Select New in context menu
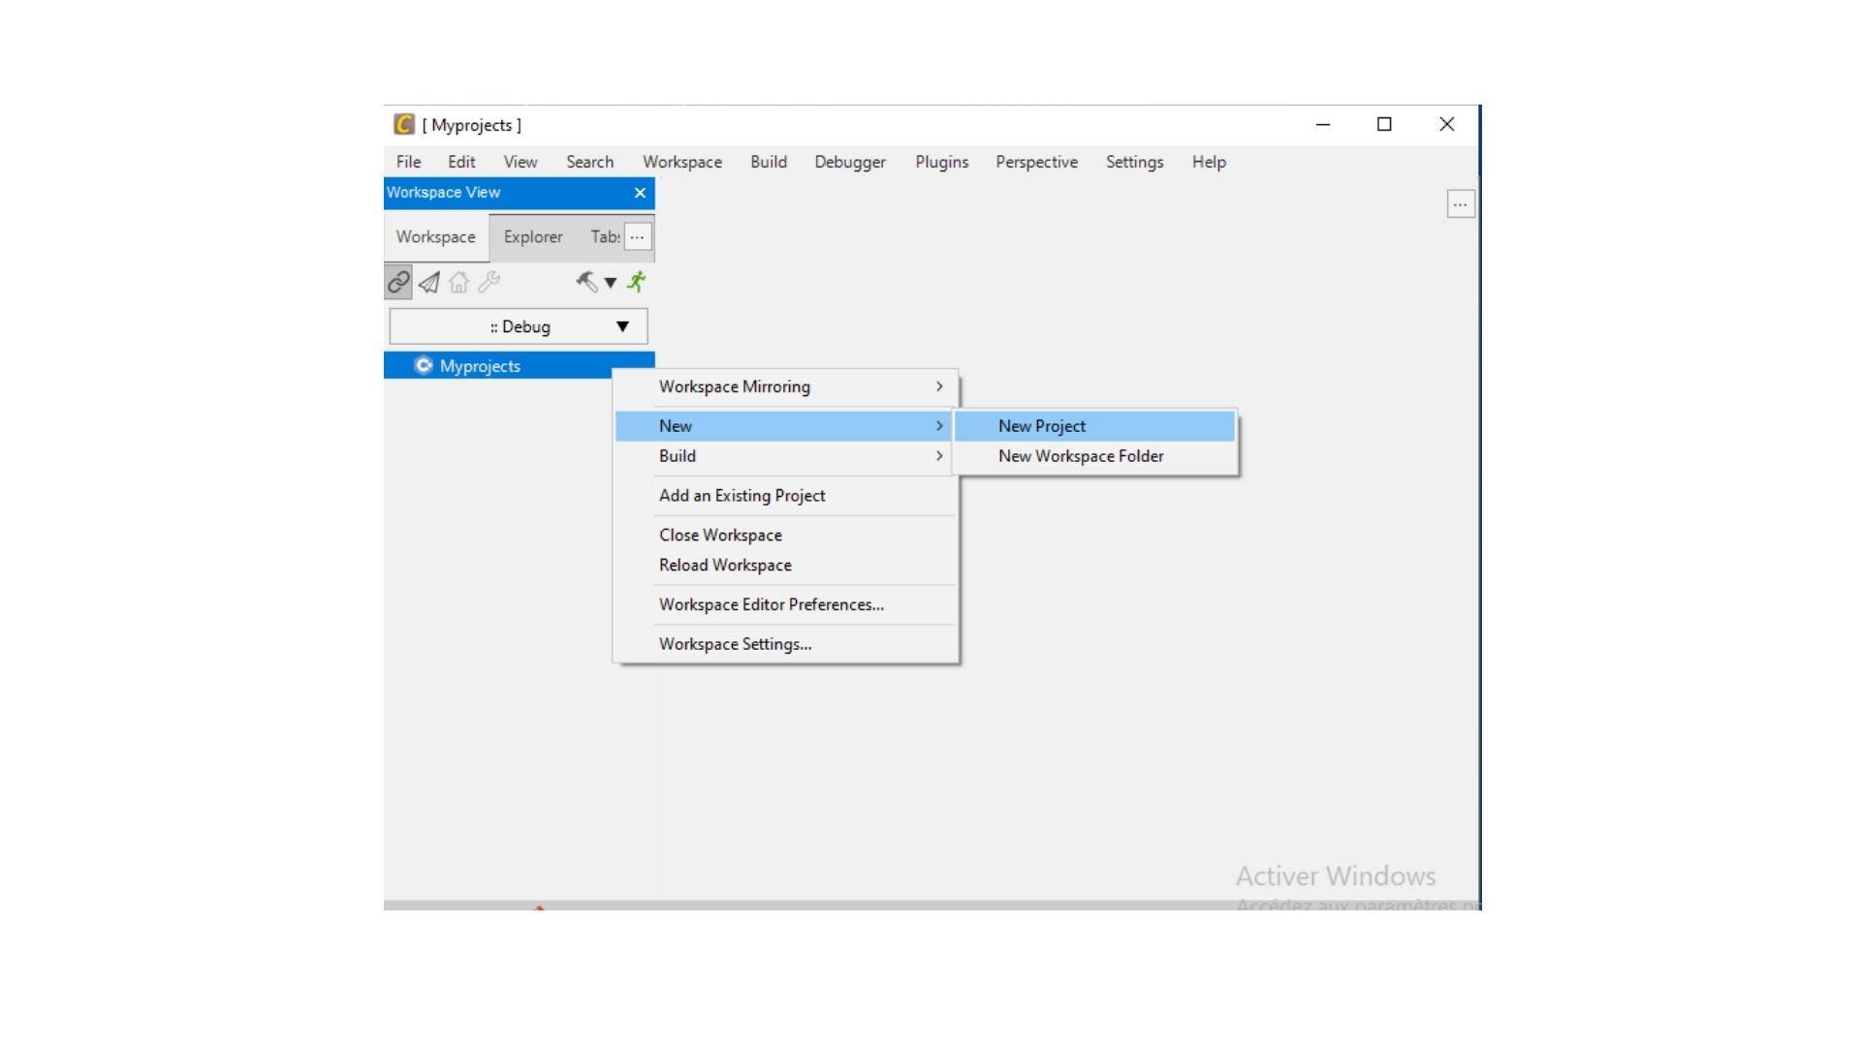Viewport: 1861px width, 1046px height. (785, 426)
